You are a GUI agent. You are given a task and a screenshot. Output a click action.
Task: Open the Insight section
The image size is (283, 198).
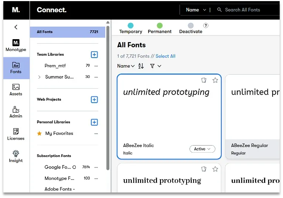(x=16, y=156)
